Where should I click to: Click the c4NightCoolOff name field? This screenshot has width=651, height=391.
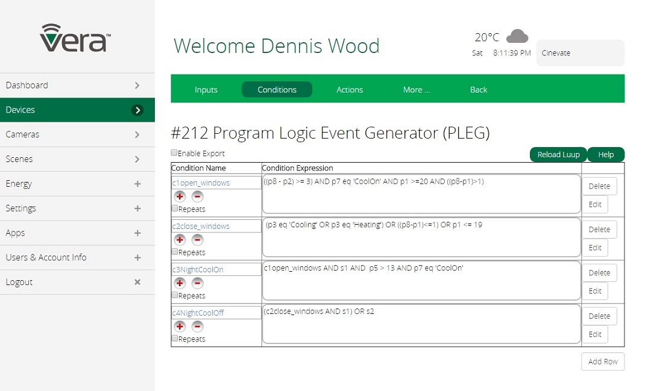pyautogui.click(x=216, y=313)
